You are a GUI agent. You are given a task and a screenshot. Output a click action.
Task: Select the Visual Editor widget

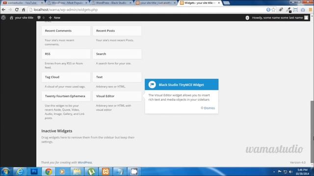pyautogui.click(x=117, y=96)
